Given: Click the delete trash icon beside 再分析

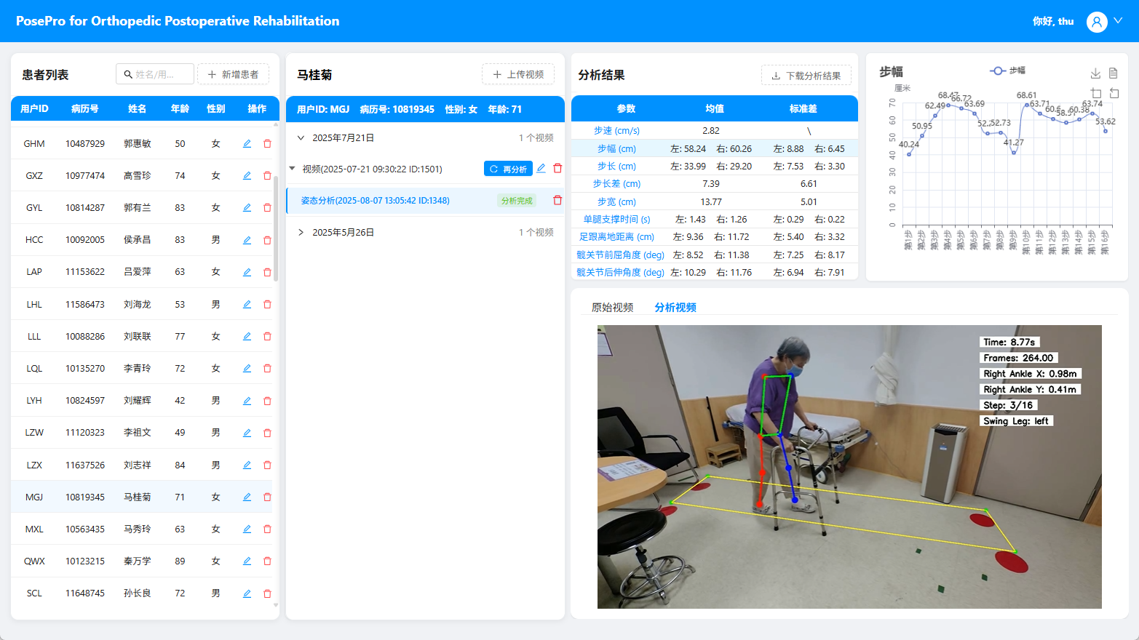Looking at the screenshot, I should [557, 168].
